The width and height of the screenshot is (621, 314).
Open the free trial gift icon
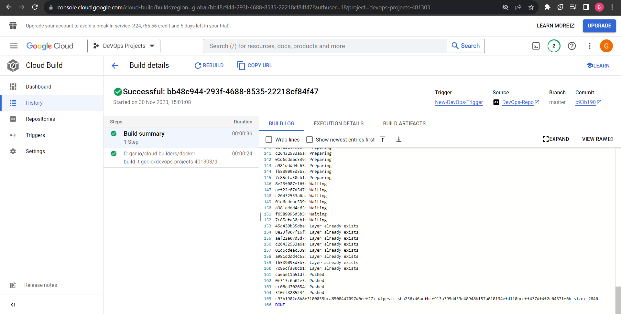pyautogui.click(x=13, y=26)
